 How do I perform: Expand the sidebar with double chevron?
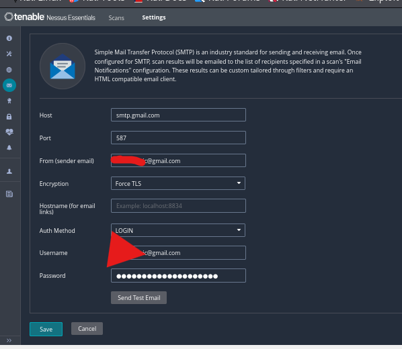[9, 340]
